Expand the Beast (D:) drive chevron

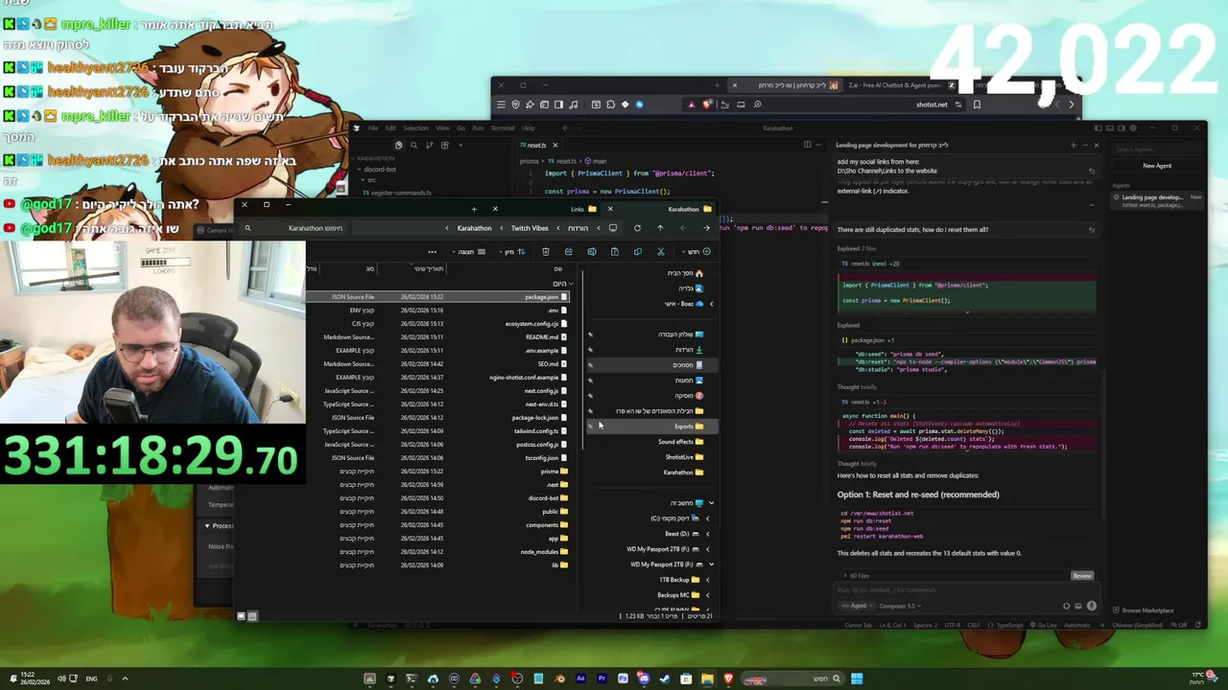(x=708, y=534)
